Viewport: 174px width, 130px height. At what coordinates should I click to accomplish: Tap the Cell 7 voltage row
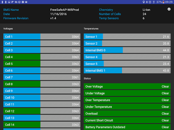tap(42, 77)
